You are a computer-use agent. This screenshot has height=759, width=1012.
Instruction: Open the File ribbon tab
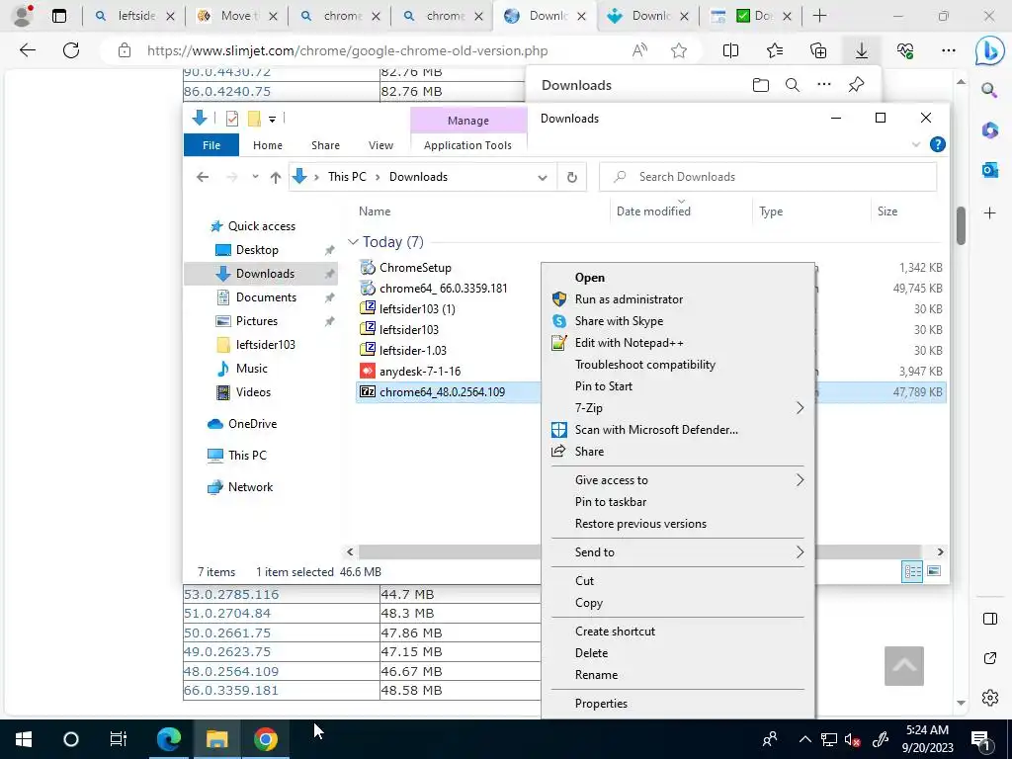coord(211,145)
